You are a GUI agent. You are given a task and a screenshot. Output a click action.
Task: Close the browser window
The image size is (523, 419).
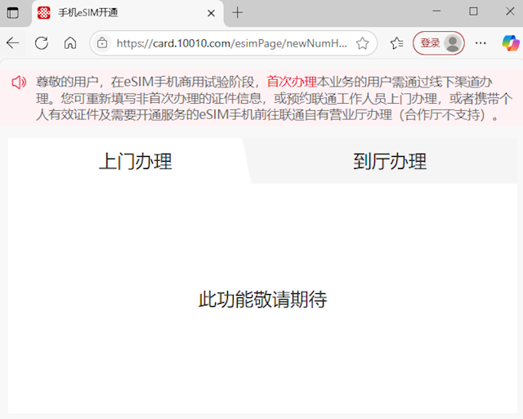tap(510, 11)
